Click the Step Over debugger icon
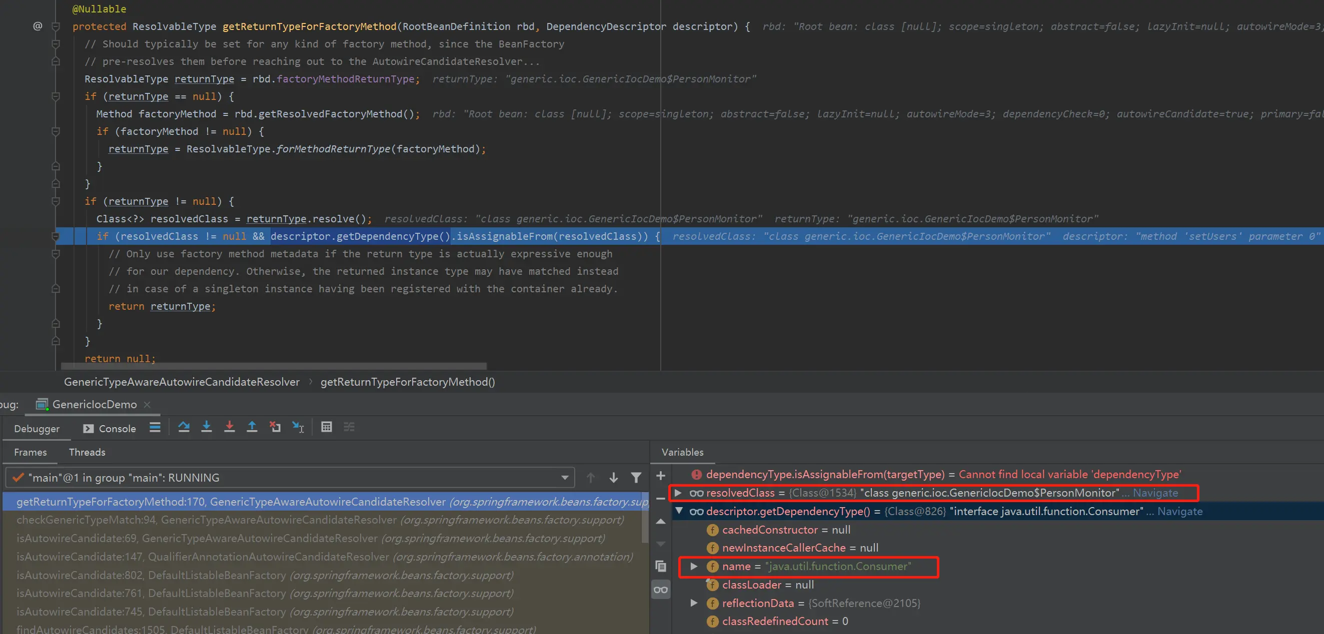 click(x=184, y=427)
